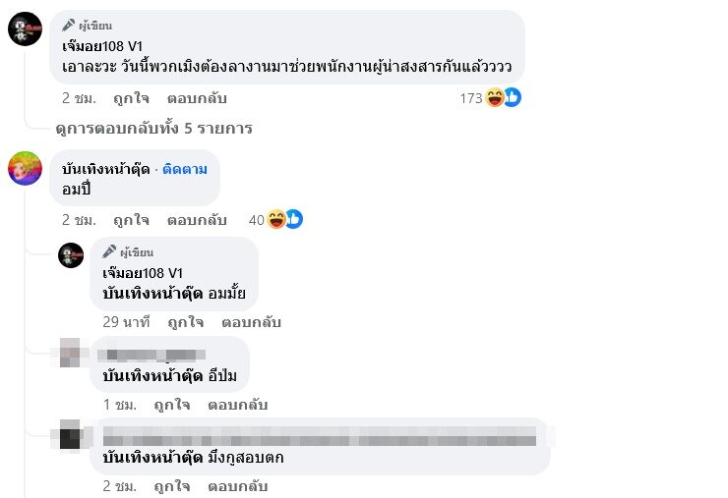Like the top comment by เจ๊มอย108 V1
Screen dimensions: 728x498
131,98
